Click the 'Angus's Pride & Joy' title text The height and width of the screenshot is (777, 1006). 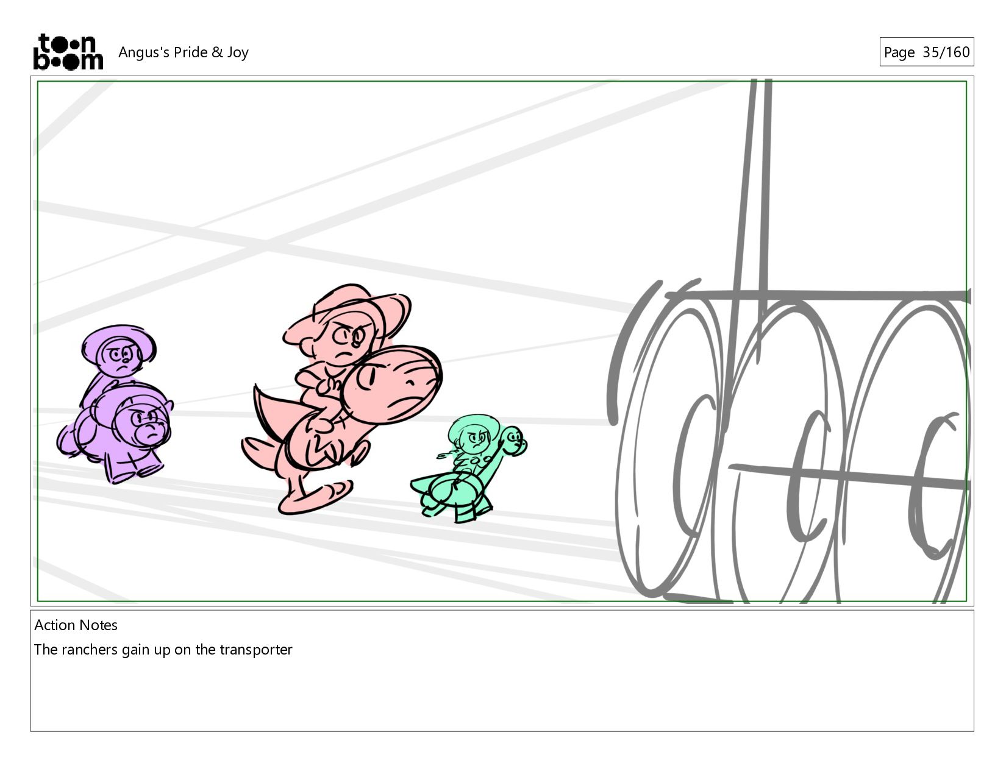[x=184, y=52]
